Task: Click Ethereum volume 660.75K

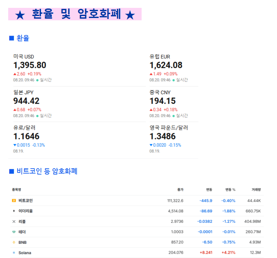Action: coord(253,211)
